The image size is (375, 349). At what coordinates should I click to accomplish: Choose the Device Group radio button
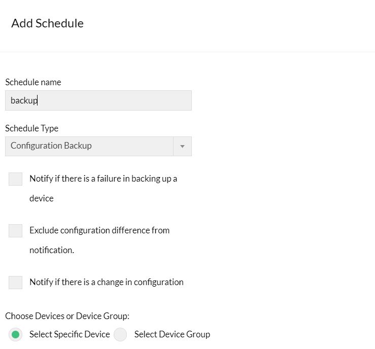(x=120, y=335)
